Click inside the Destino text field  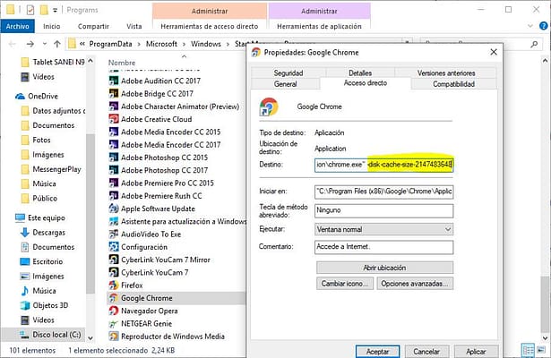tap(383, 165)
